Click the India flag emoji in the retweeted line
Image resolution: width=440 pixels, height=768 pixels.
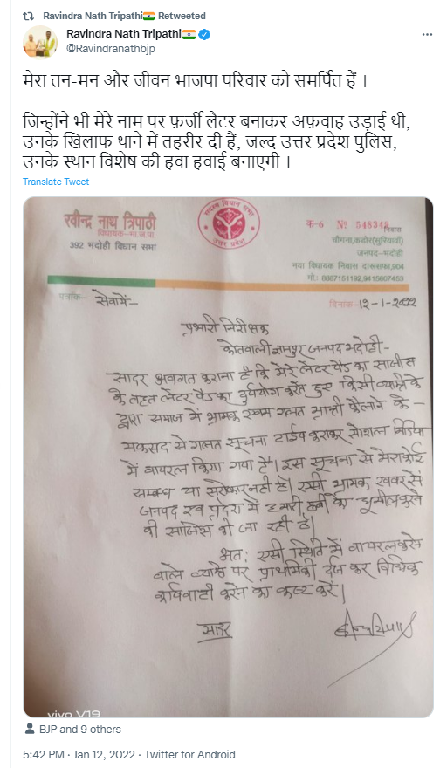pos(148,16)
